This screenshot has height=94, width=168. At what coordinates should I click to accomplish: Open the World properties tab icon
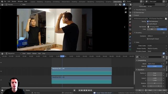click(x=130, y=25)
